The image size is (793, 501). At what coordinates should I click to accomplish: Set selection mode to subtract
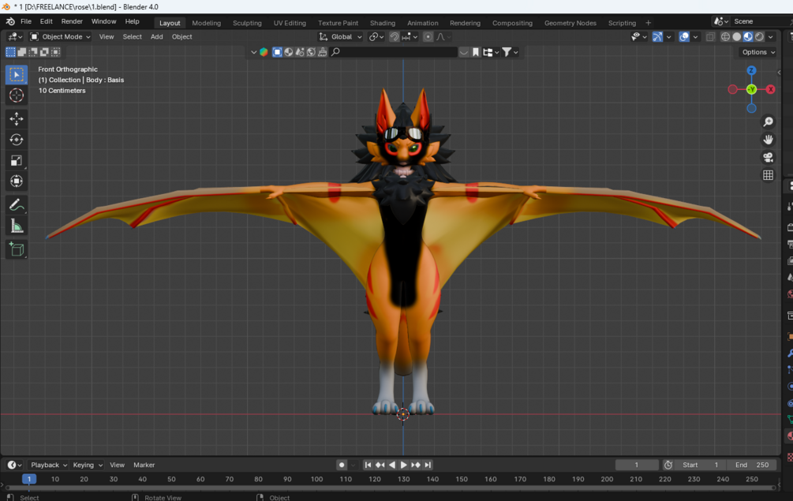(33, 51)
